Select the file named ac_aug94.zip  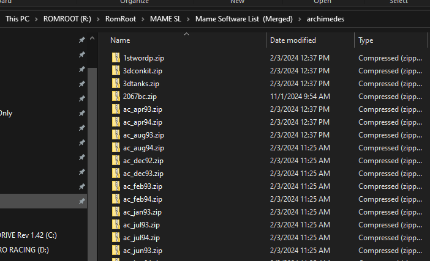(x=143, y=148)
